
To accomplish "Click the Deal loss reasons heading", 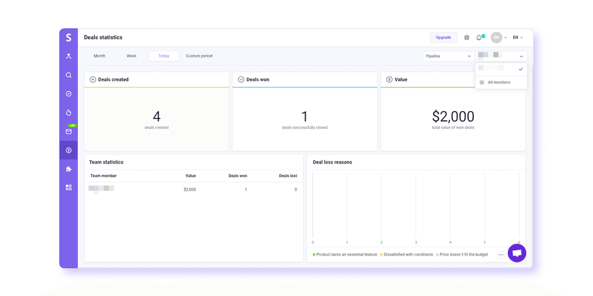I will [x=332, y=162].
